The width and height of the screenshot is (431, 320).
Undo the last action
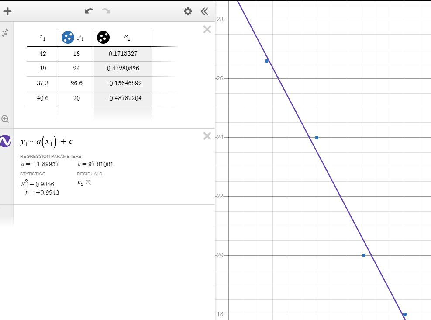tap(89, 11)
